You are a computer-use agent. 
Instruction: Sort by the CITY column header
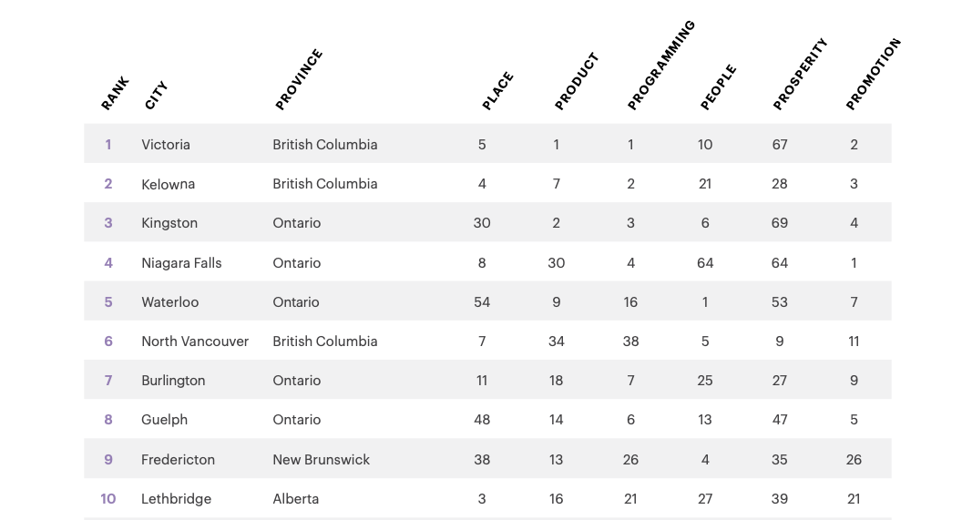pyautogui.click(x=156, y=95)
